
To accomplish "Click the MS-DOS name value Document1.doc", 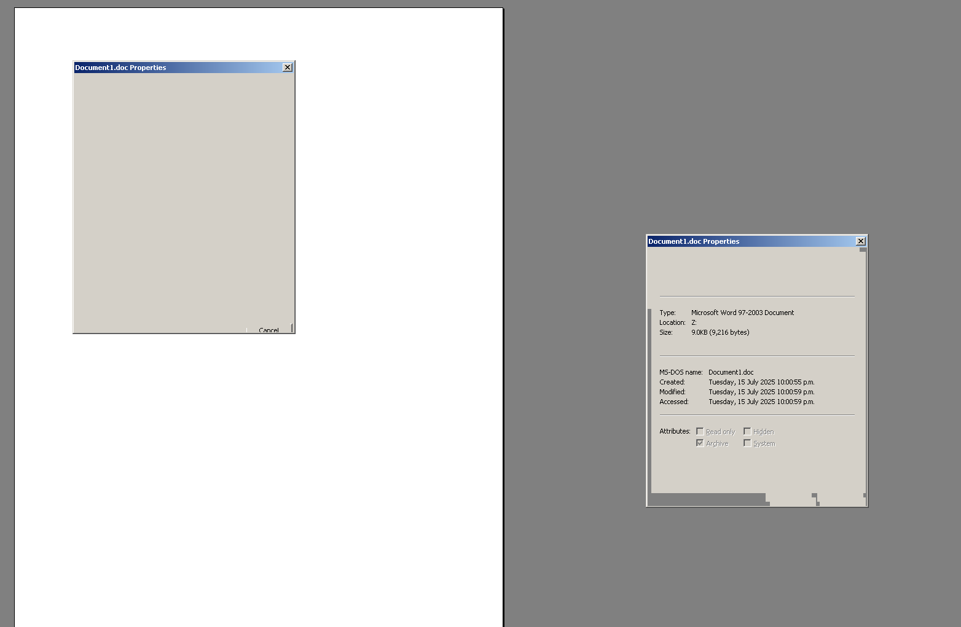I will coord(731,372).
